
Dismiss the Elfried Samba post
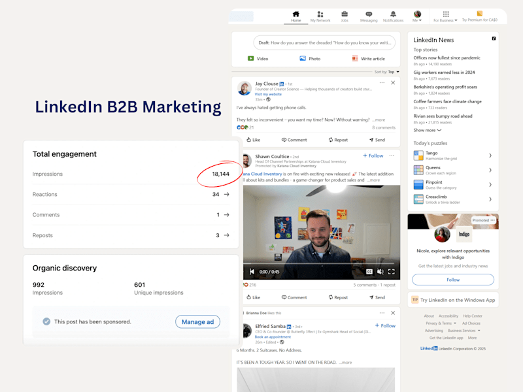click(x=393, y=313)
